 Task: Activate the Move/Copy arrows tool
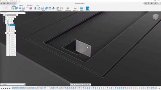[x=53, y=8]
